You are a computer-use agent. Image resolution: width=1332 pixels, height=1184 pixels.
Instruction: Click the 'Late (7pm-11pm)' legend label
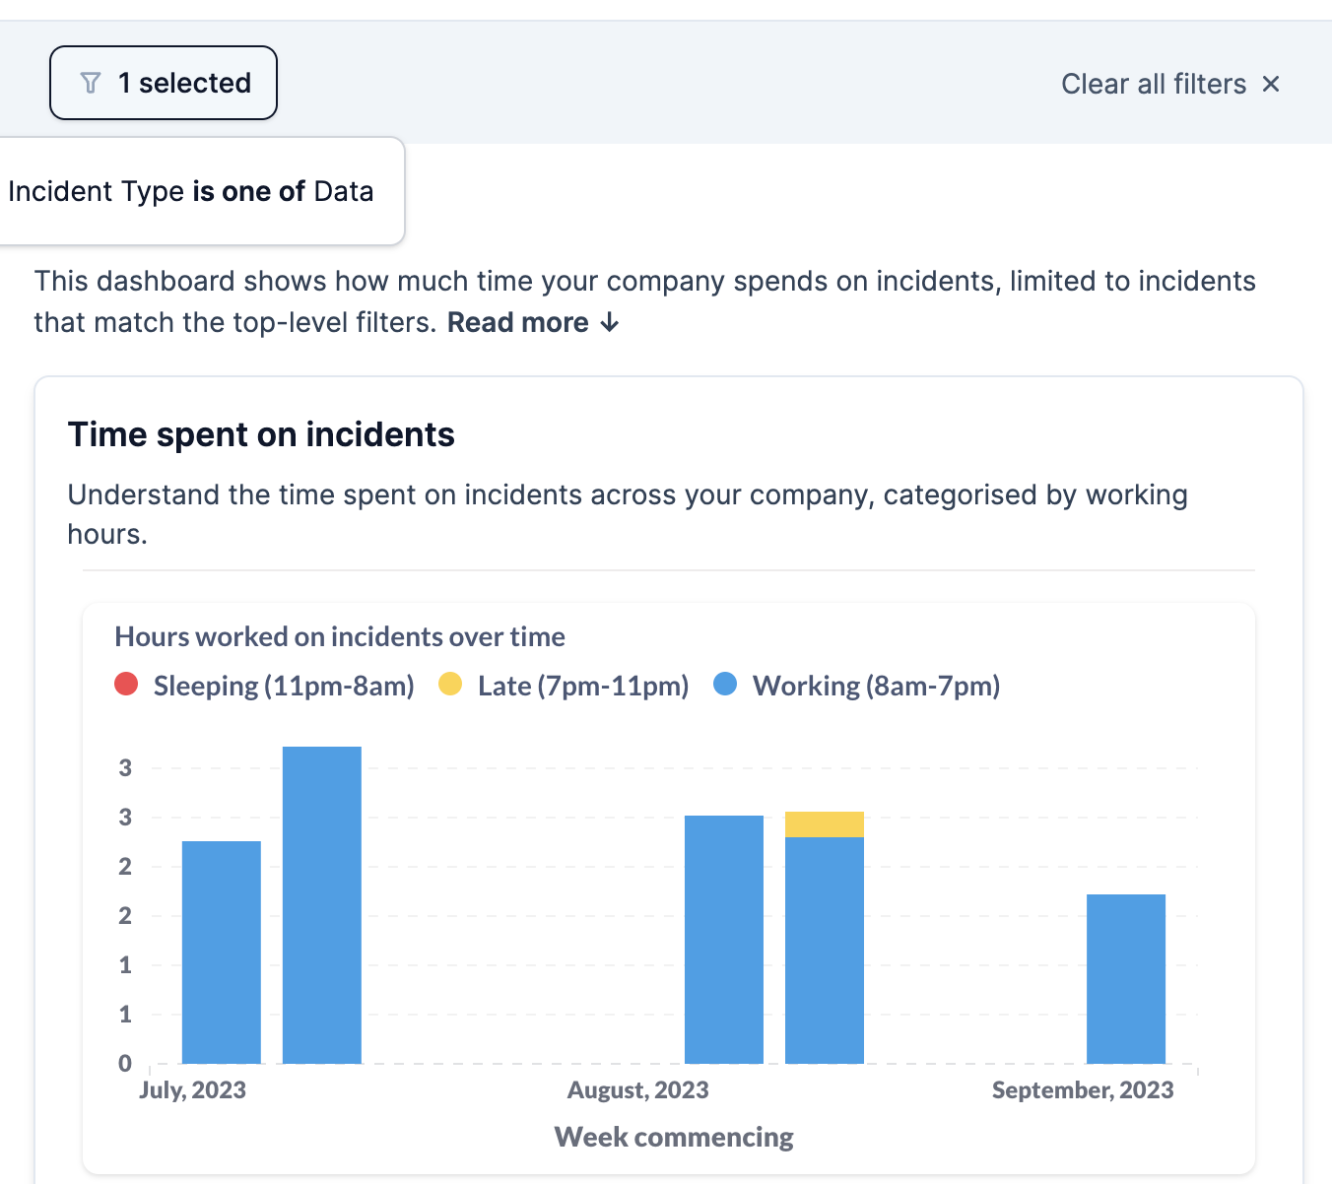[x=583, y=686]
